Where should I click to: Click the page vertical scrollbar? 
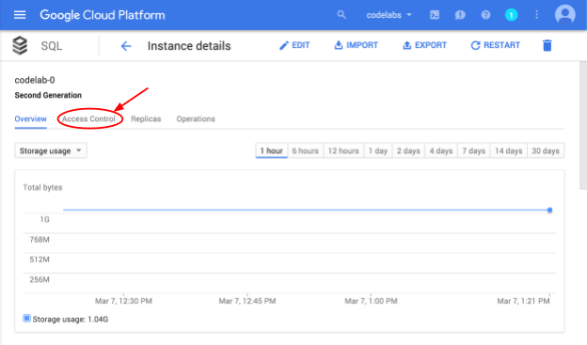click(583, 125)
